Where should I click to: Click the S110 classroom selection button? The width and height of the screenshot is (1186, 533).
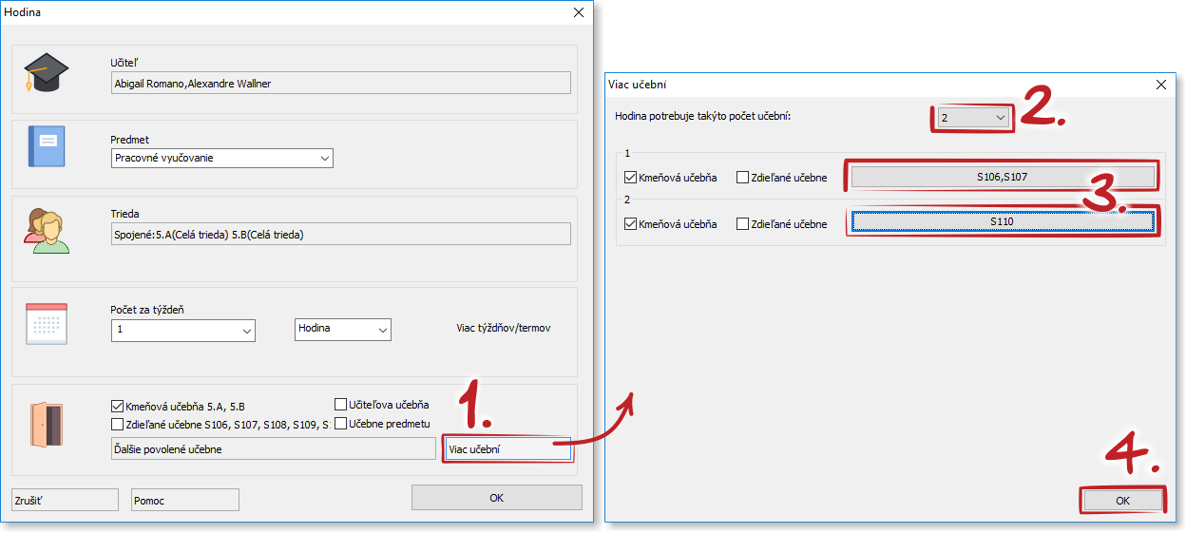click(1003, 221)
